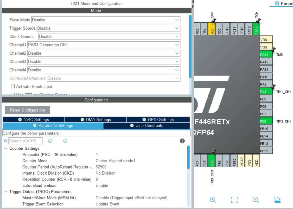Switch to the GPIO Settings tab

[158, 119]
